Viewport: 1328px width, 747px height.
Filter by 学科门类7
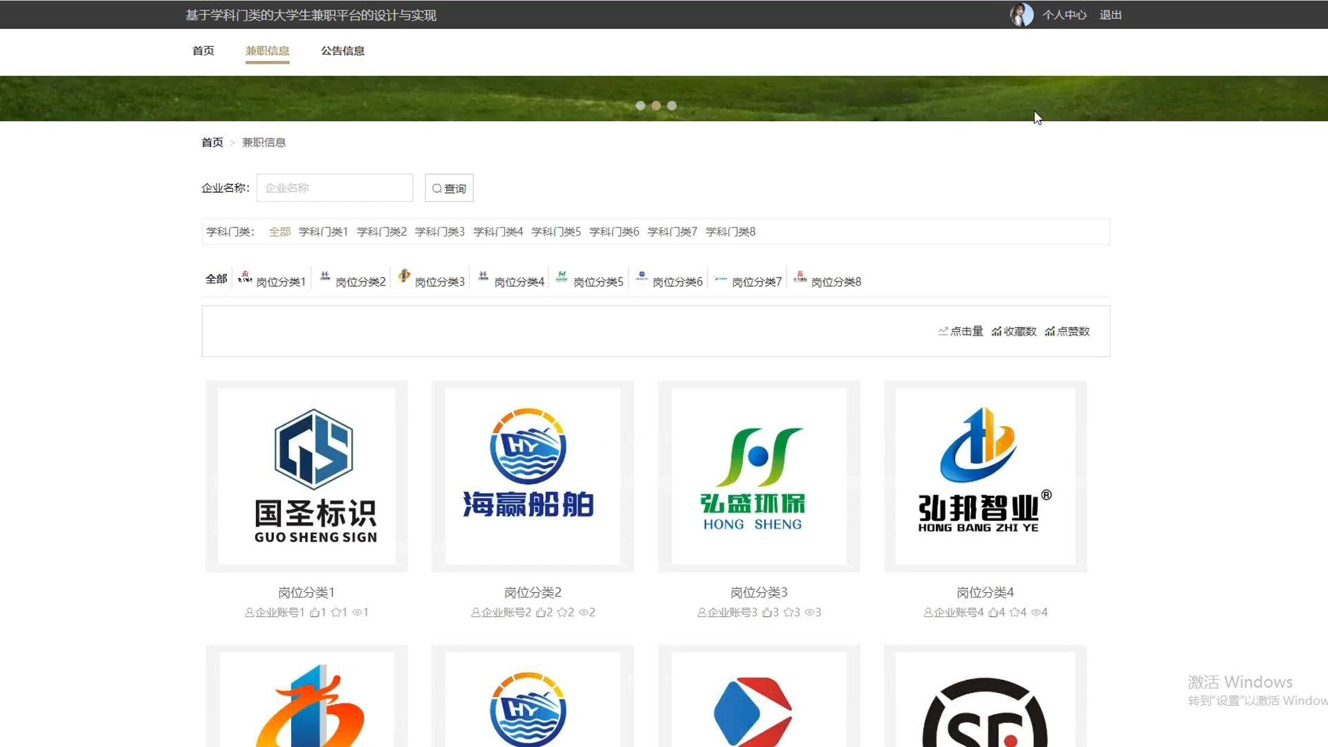click(x=672, y=232)
